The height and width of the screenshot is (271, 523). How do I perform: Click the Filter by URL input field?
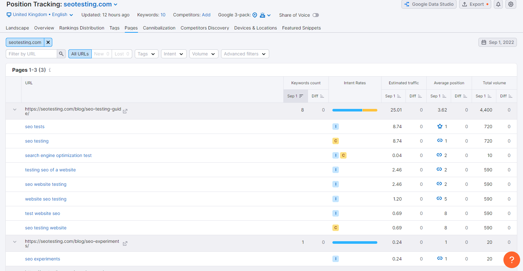point(31,54)
